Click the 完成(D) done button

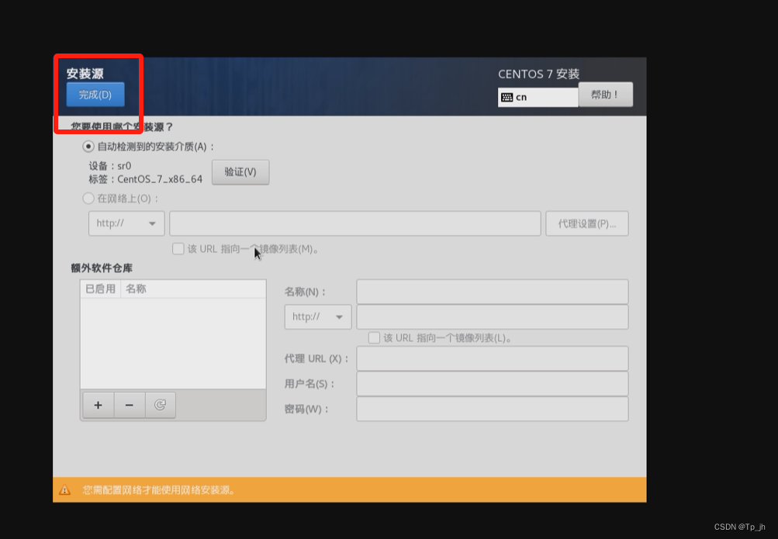(x=95, y=94)
